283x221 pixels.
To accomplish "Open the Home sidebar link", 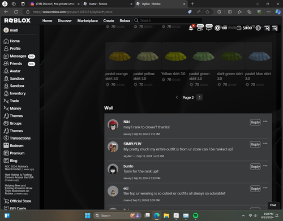I will pyautogui.click(x=12, y=41).
